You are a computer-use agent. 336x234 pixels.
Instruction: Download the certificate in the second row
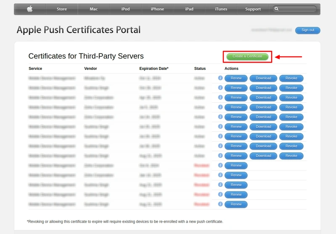click(x=263, y=88)
